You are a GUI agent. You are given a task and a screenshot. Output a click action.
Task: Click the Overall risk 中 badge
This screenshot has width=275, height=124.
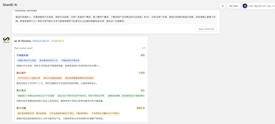coord(57,41)
